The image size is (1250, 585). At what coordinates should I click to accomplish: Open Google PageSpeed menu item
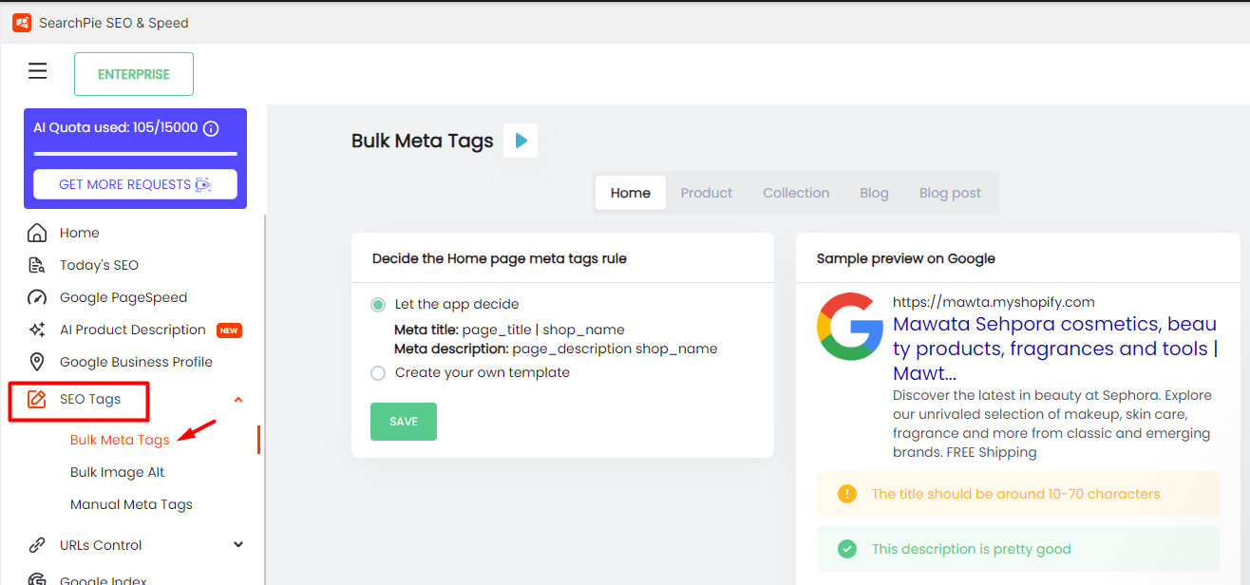pyautogui.click(x=123, y=297)
